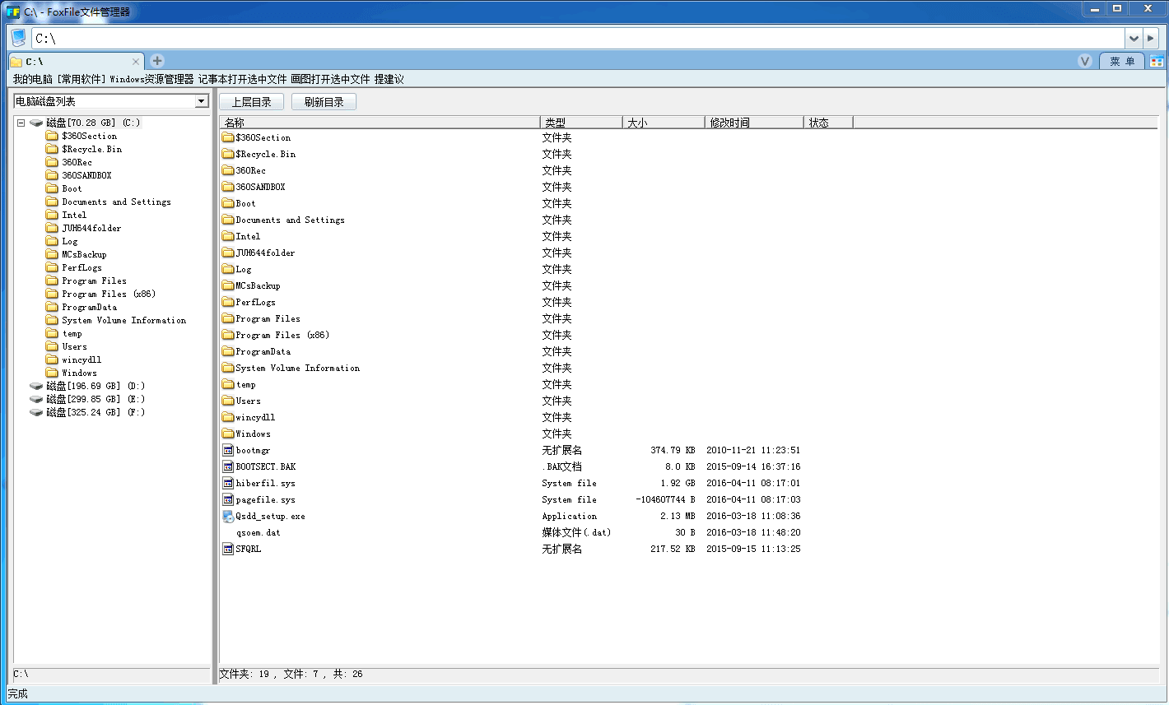Click 记事本打开选中文件 in the link bar
This screenshot has width=1169, height=705.
(x=242, y=80)
